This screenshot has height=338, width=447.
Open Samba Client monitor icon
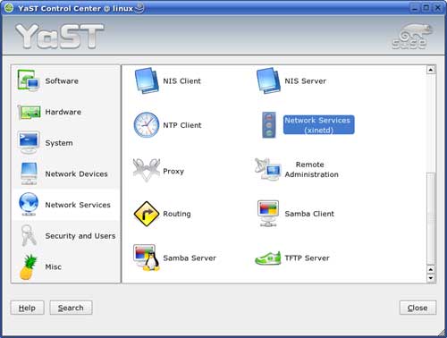(x=268, y=214)
